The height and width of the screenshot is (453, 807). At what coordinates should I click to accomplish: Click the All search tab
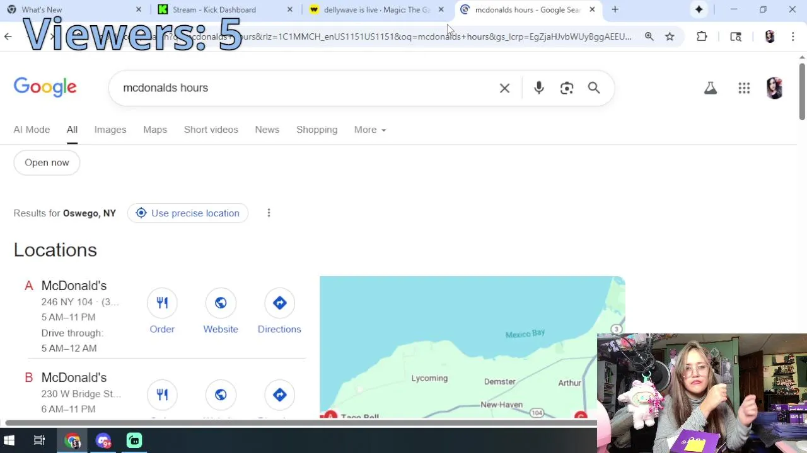pos(72,130)
